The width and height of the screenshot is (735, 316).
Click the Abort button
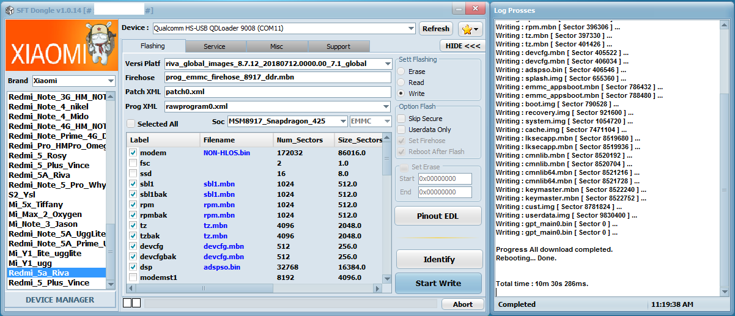point(462,304)
